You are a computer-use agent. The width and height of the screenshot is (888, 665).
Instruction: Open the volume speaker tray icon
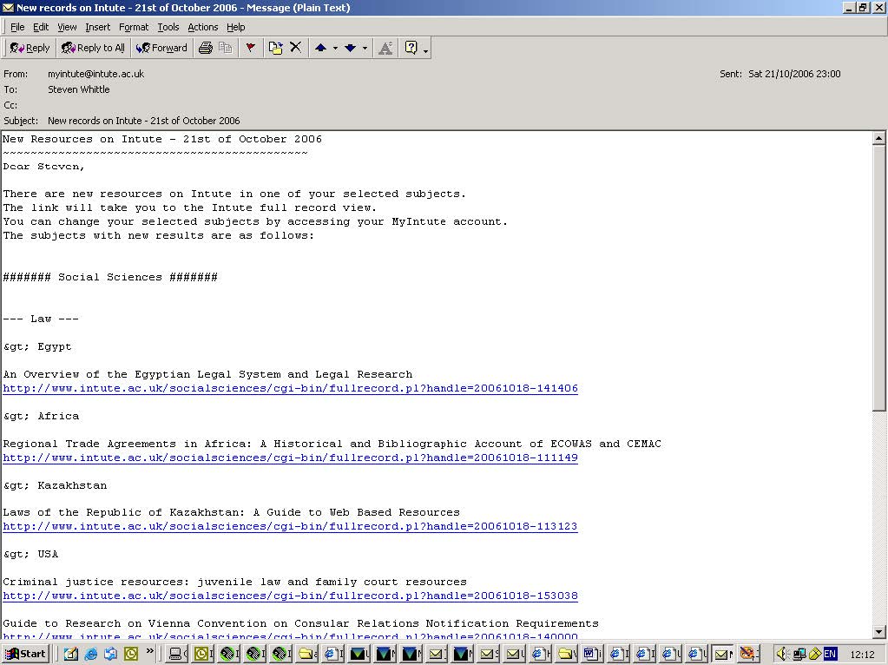pos(781,655)
